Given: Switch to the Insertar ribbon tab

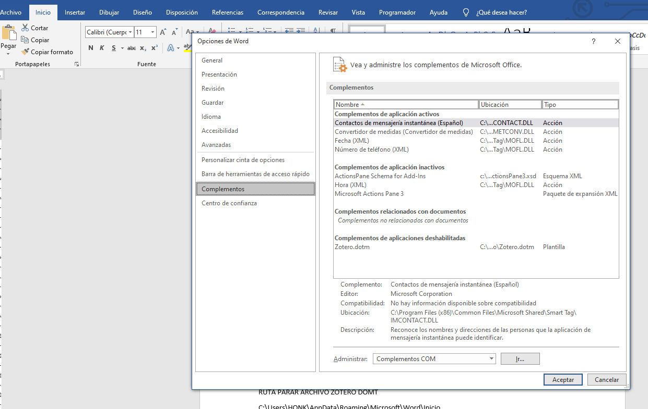Looking at the screenshot, I should (x=75, y=12).
